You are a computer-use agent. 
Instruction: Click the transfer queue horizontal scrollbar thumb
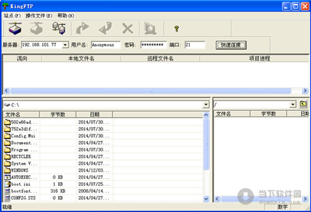coord(151,91)
